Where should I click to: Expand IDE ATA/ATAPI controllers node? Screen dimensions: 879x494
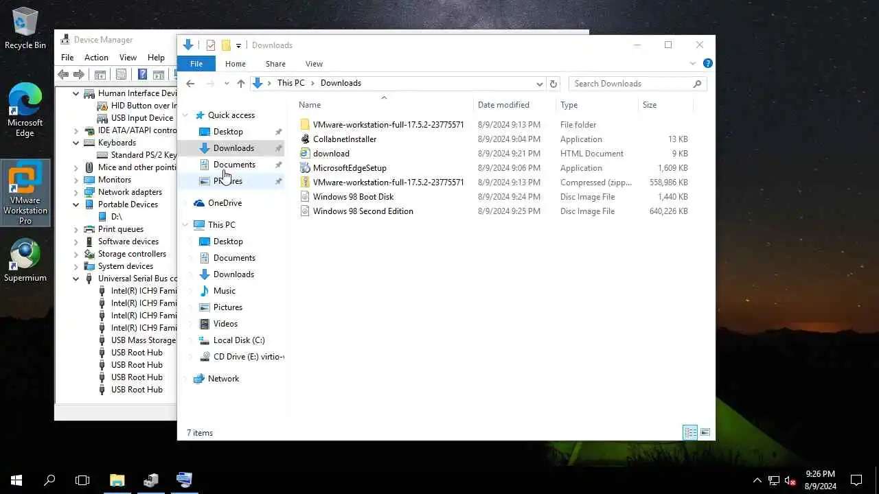pos(76,130)
